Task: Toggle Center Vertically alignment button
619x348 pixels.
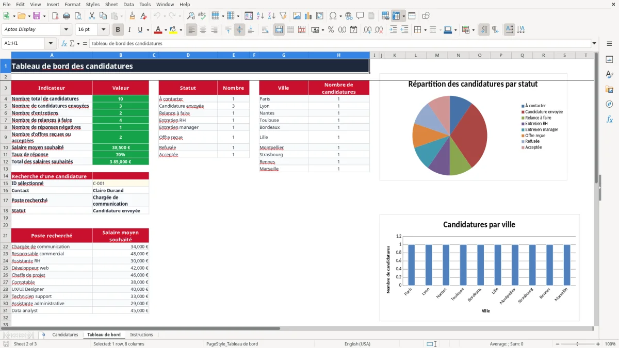Action: point(239,30)
